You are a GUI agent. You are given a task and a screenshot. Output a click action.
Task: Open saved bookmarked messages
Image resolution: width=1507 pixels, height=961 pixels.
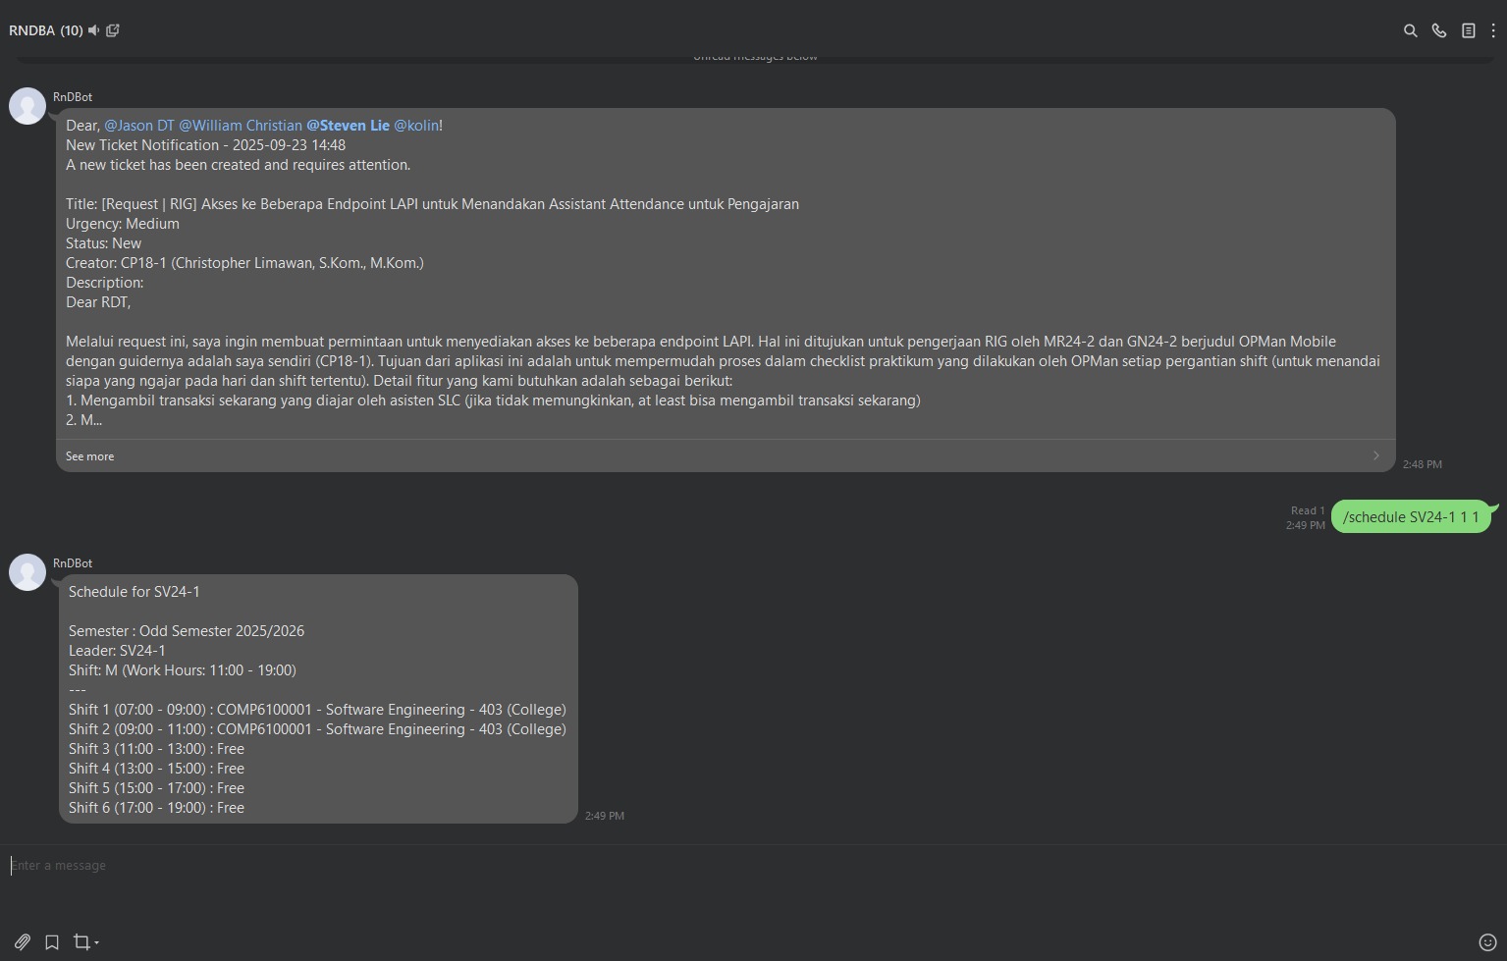click(51, 941)
